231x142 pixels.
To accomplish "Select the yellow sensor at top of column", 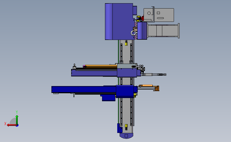I will point(126,44).
